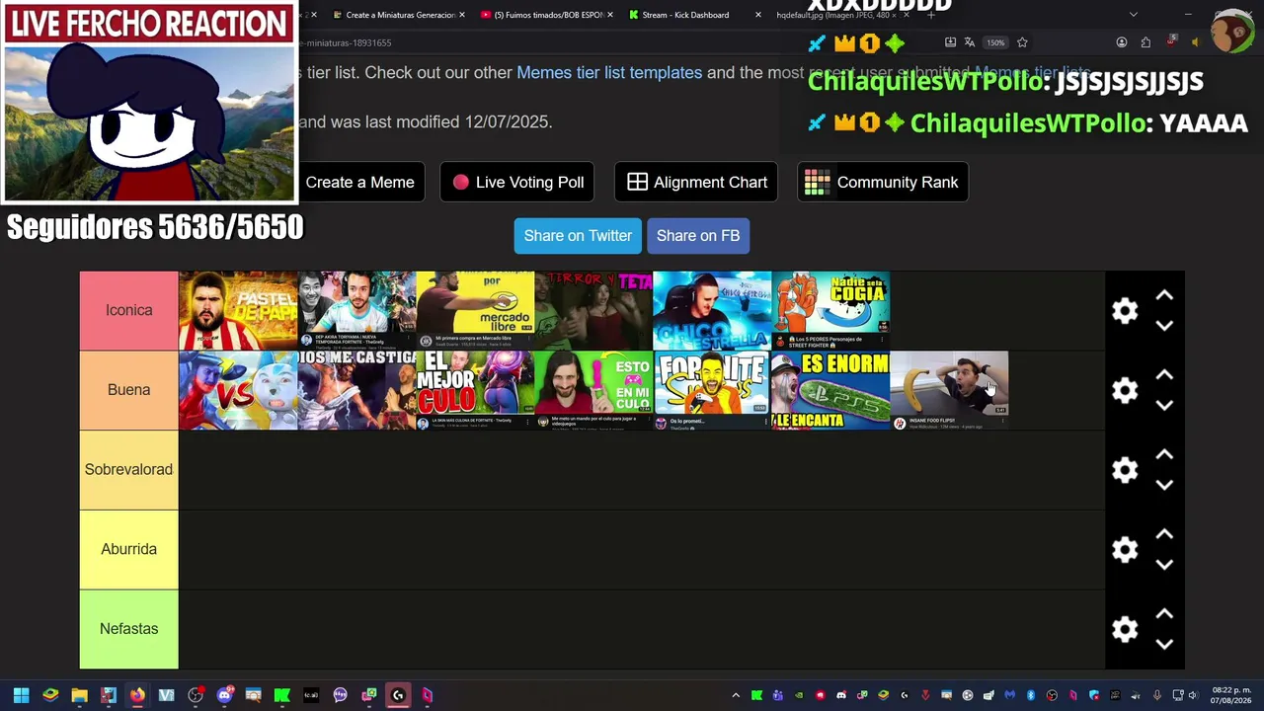Close the Stream - Kick Dashboard tab
Viewport: 1264px width, 711px height.
tap(757, 15)
